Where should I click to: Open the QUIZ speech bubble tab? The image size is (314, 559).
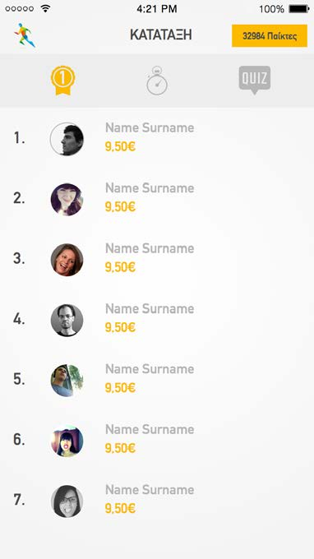[x=255, y=80]
